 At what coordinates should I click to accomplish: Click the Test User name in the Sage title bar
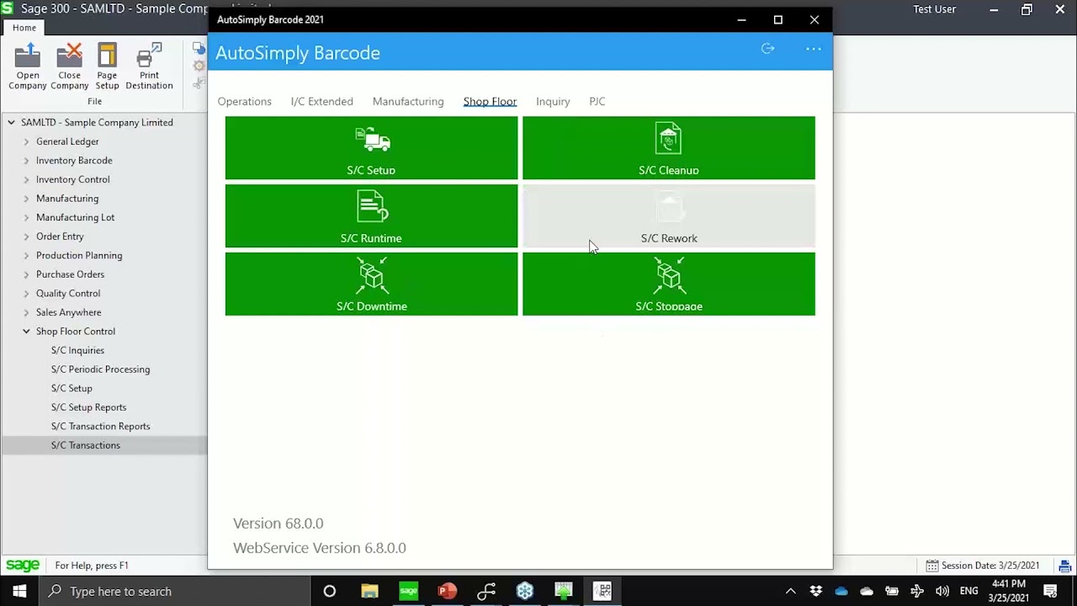pyautogui.click(x=934, y=9)
